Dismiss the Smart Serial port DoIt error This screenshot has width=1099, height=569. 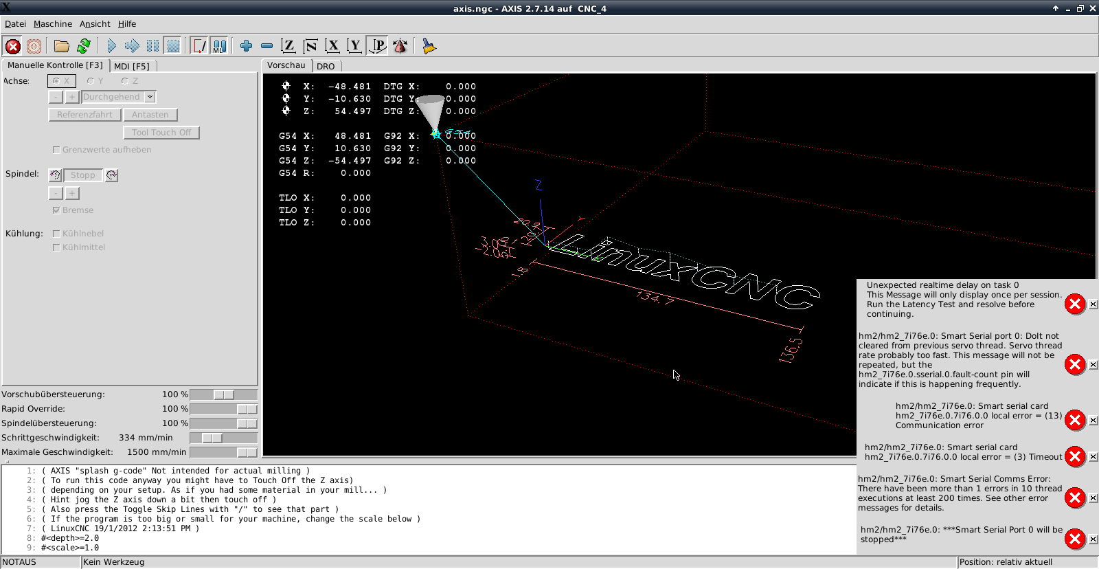(1093, 364)
